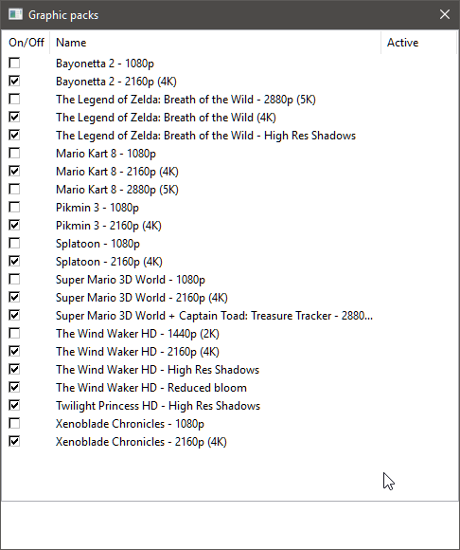Check Xenoblade Chronicles - 1080p box
Screen dimensions: 460x550
(14, 423)
